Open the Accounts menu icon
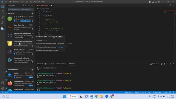This screenshot has height=99, width=176. point(3,83)
